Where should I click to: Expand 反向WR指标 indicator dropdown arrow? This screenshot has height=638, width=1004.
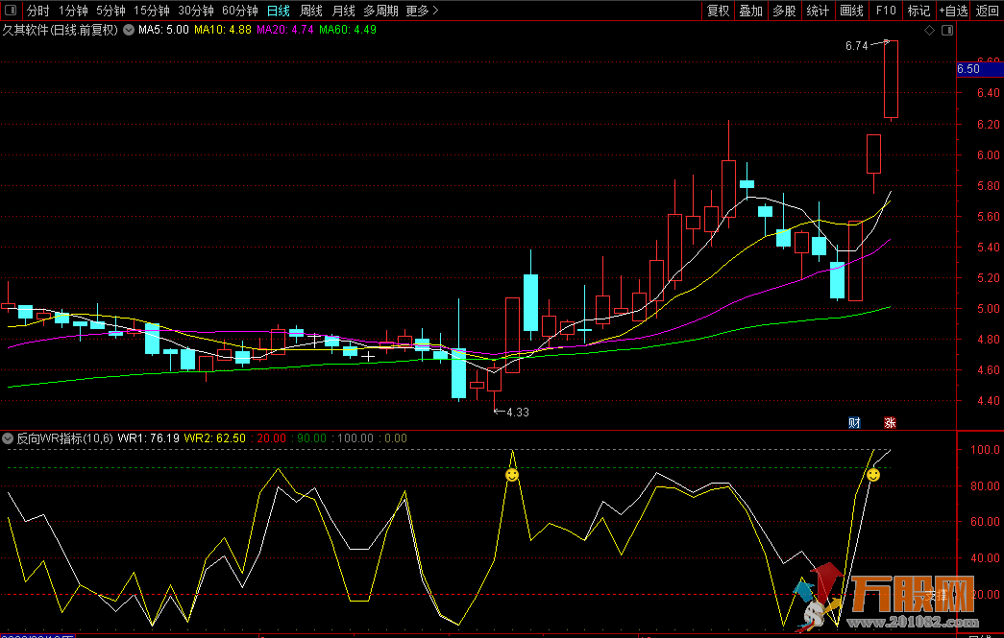click(x=8, y=438)
